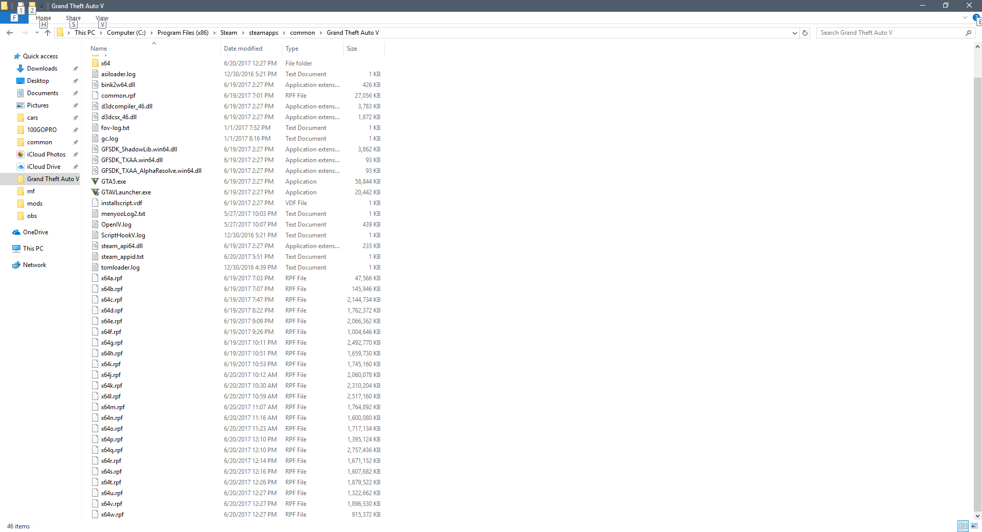This screenshot has height=532, width=982.
Task: Open Quick Access Toolbar customize dropdown
Action: [41, 6]
